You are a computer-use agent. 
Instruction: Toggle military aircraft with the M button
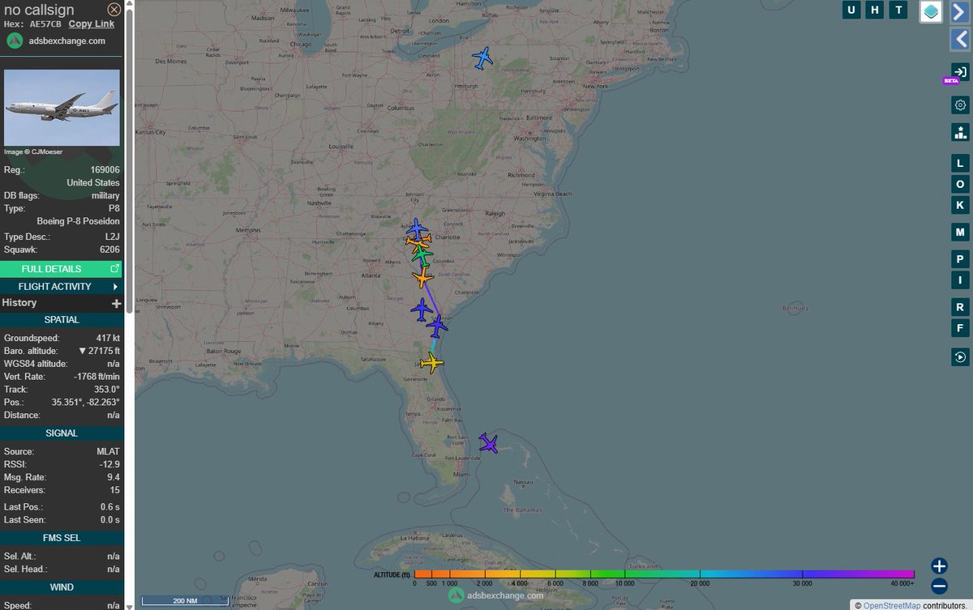click(960, 232)
